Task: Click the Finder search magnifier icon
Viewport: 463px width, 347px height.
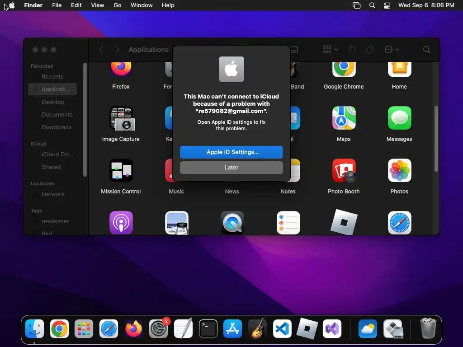Action: tap(426, 50)
